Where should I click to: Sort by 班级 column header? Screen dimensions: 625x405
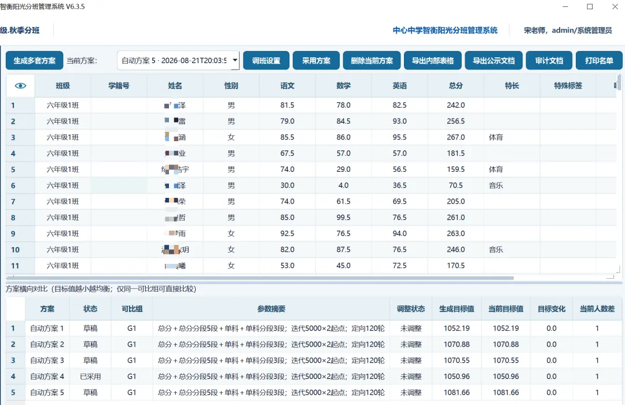click(x=62, y=86)
